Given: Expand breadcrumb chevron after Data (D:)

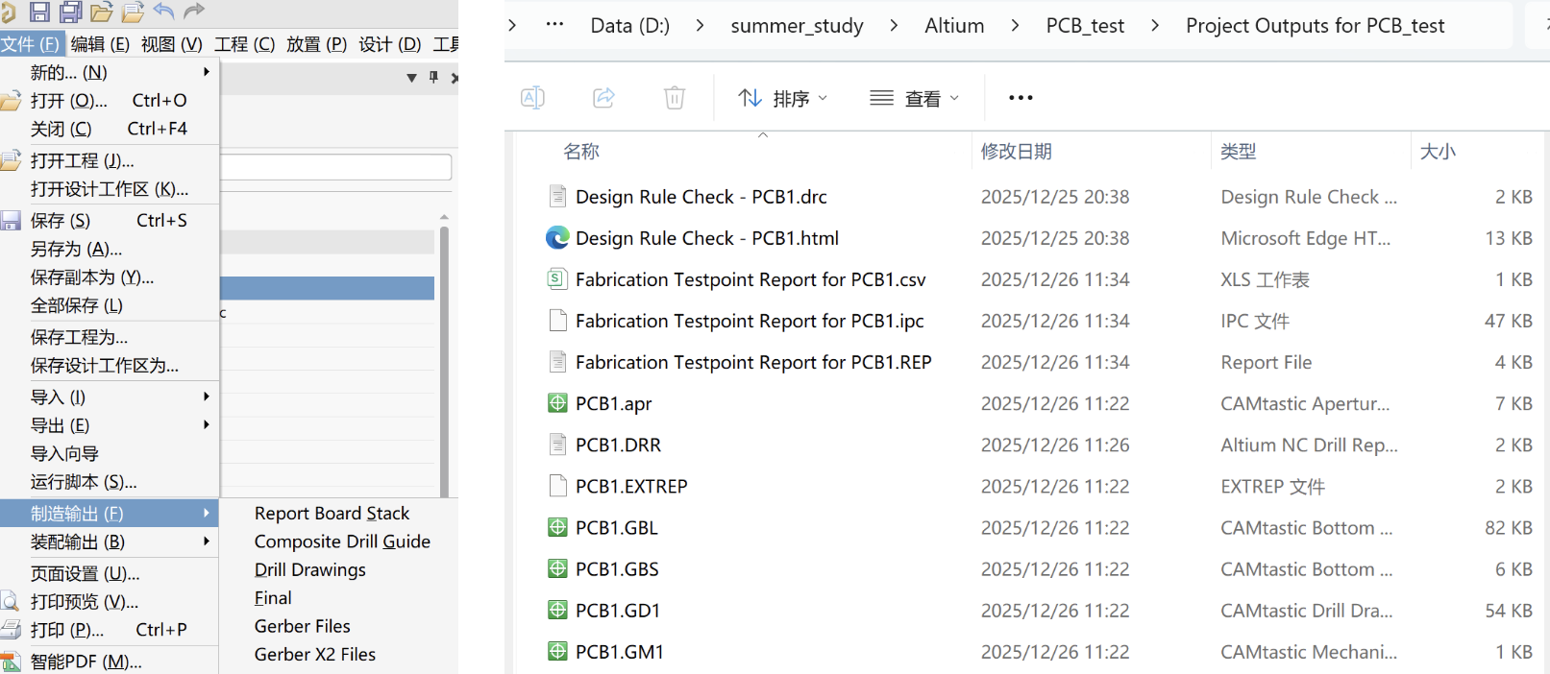Looking at the screenshot, I should pos(700,26).
